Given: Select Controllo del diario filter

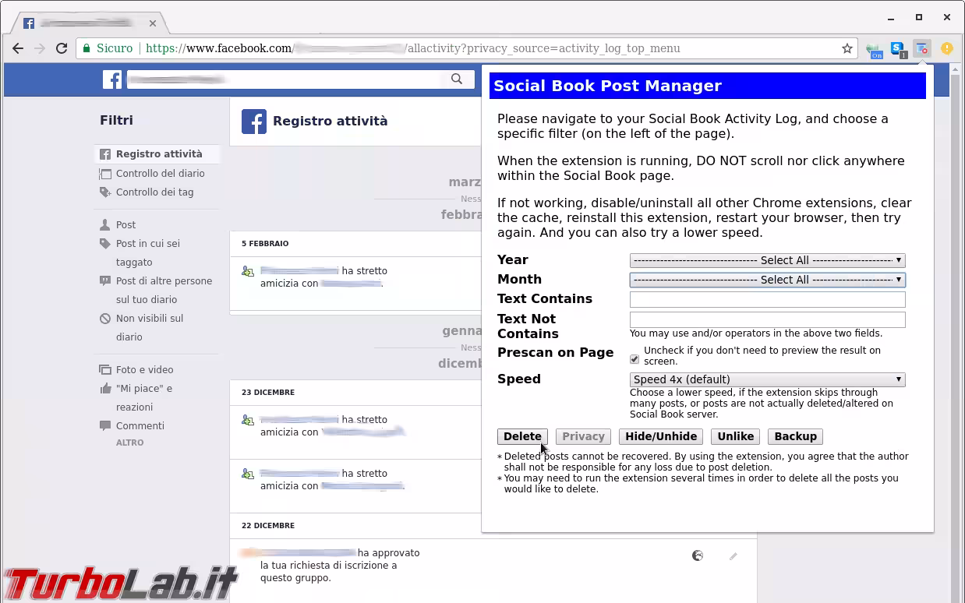Looking at the screenshot, I should click(160, 173).
